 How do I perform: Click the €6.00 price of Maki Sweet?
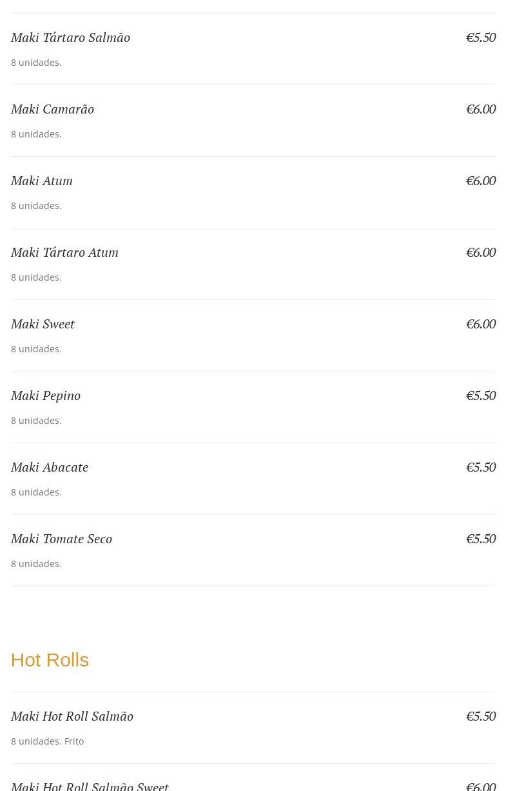pos(481,324)
